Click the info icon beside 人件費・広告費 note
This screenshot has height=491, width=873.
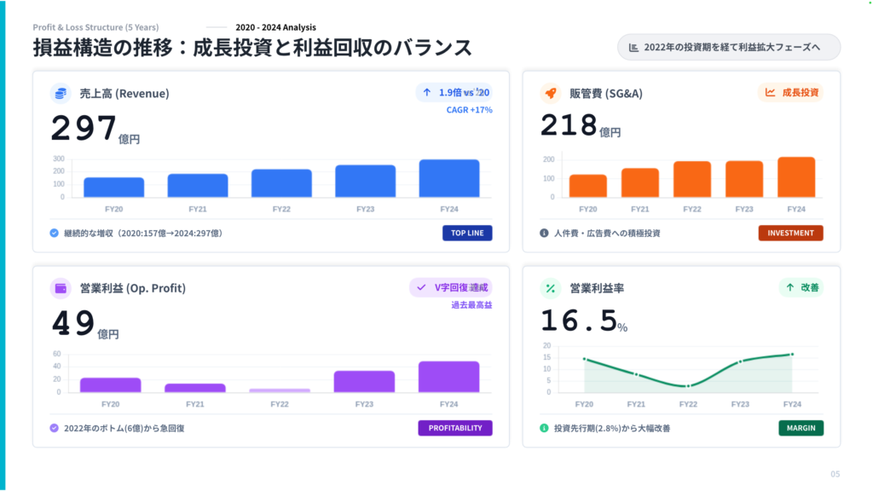point(544,233)
